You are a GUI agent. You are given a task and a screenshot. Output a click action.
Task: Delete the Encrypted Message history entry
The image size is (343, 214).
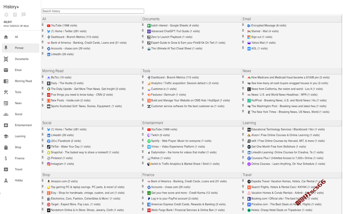click(243, 25)
